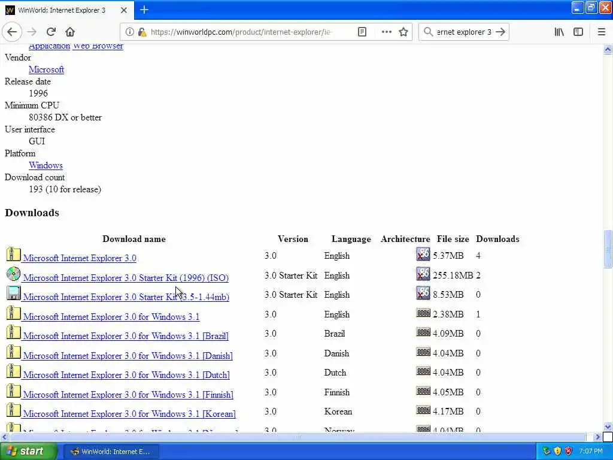Click 8086 architecture icon beside 4.09MB
Image resolution: width=613 pixels, height=460 pixels.
(423, 332)
